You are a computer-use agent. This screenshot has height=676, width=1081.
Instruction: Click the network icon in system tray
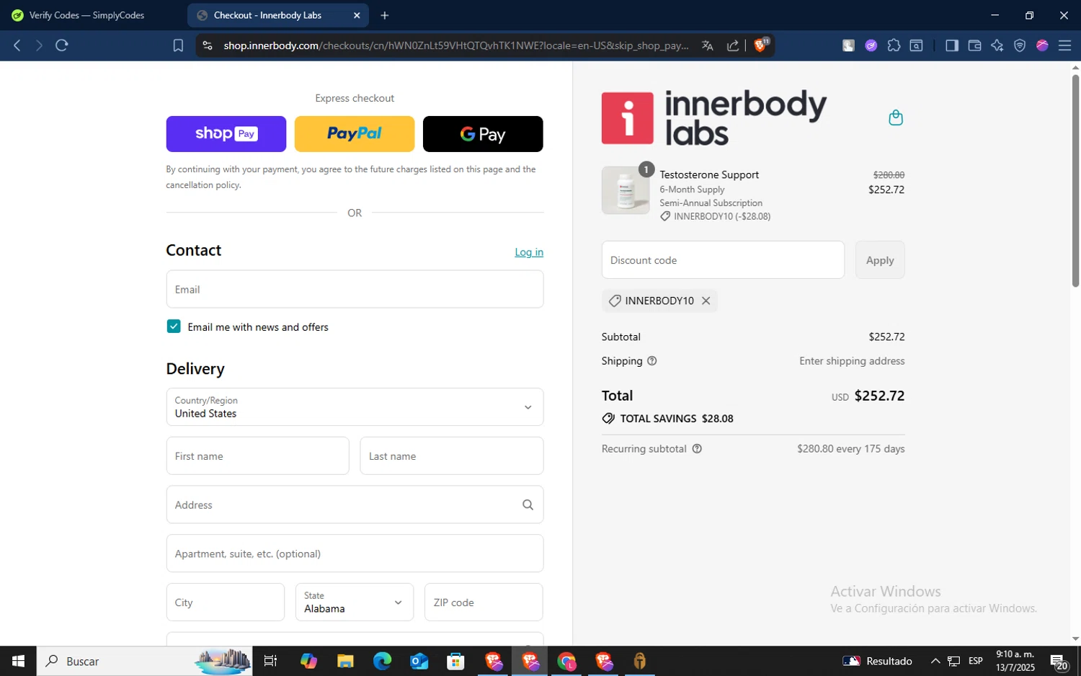(954, 661)
